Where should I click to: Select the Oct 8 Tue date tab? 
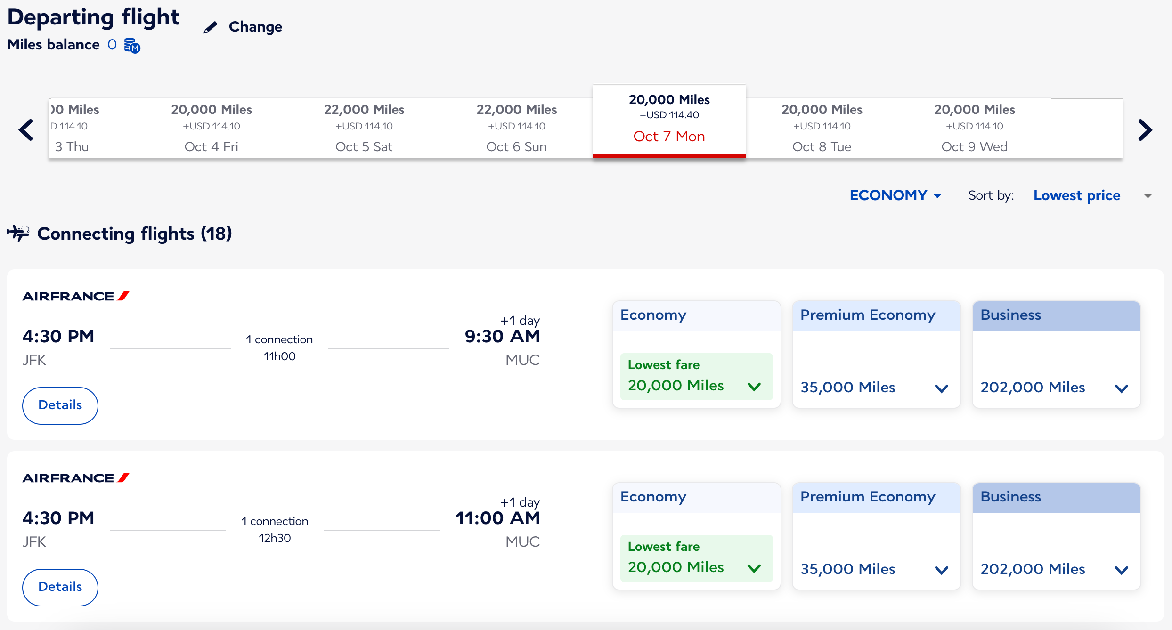click(822, 128)
